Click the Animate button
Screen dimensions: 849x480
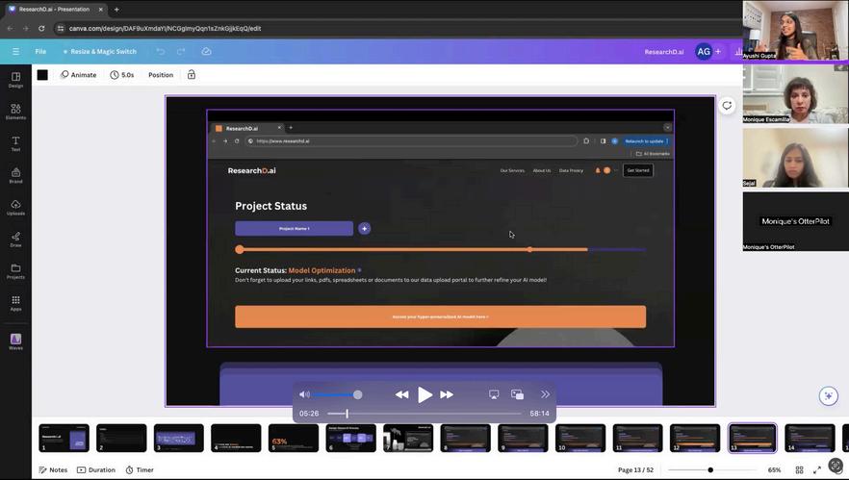(x=79, y=75)
